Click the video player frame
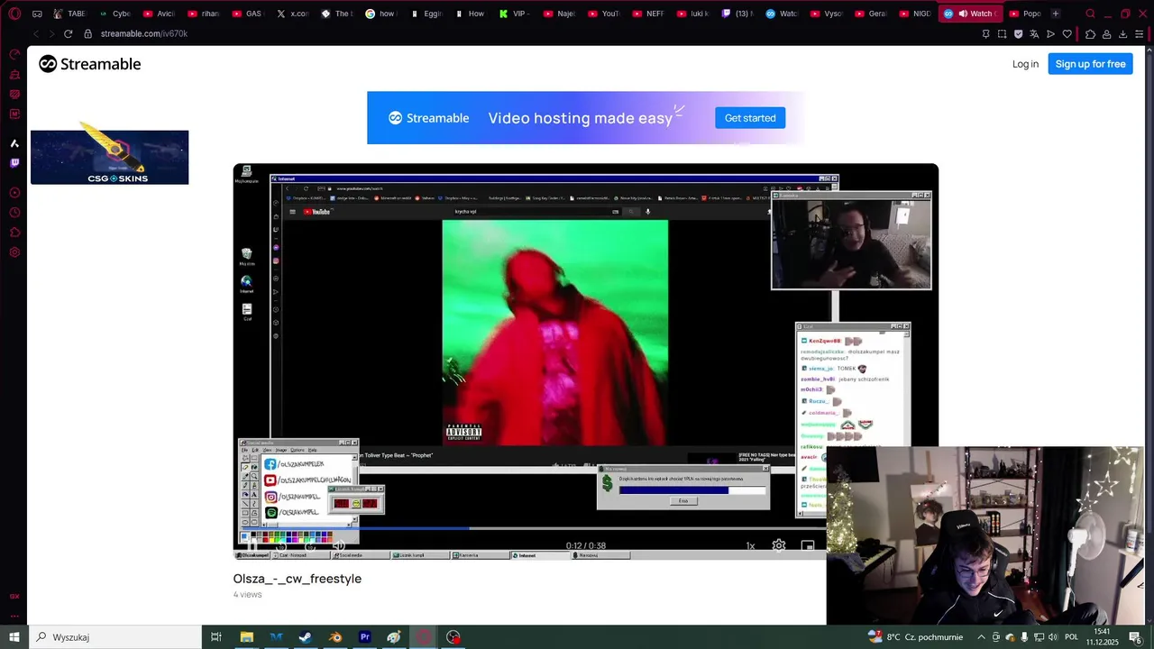Viewport: 1154px width, 649px height. tap(585, 361)
